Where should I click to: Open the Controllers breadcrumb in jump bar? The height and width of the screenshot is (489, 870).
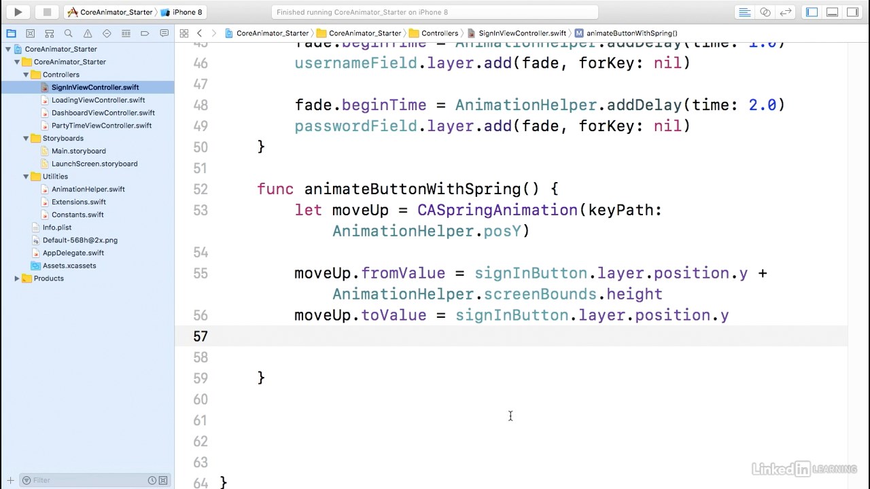tap(434, 33)
